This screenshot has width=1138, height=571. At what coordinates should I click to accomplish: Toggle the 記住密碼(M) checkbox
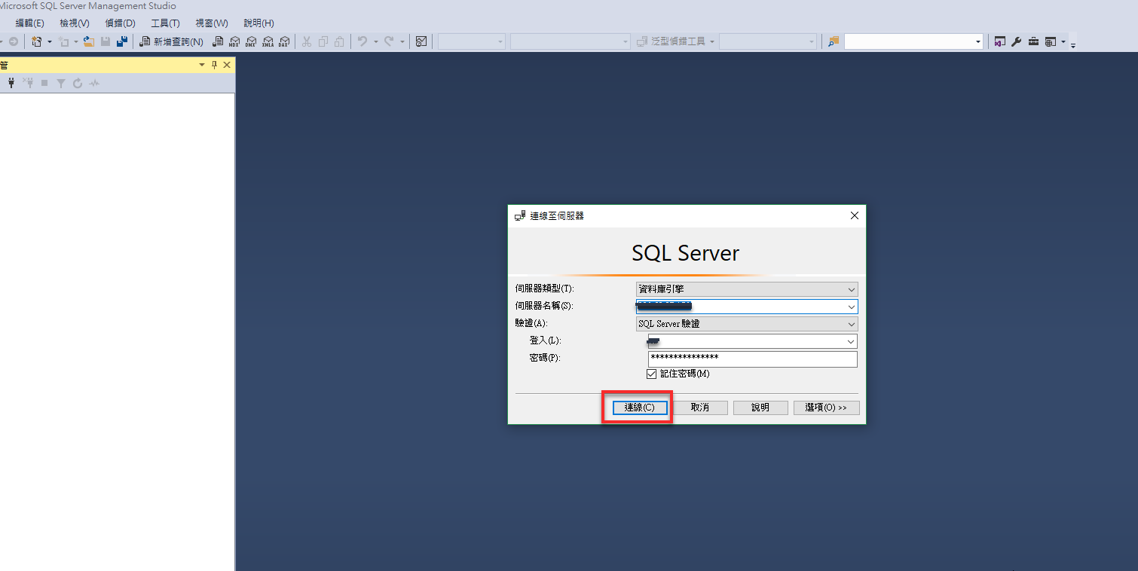(652, 374)
